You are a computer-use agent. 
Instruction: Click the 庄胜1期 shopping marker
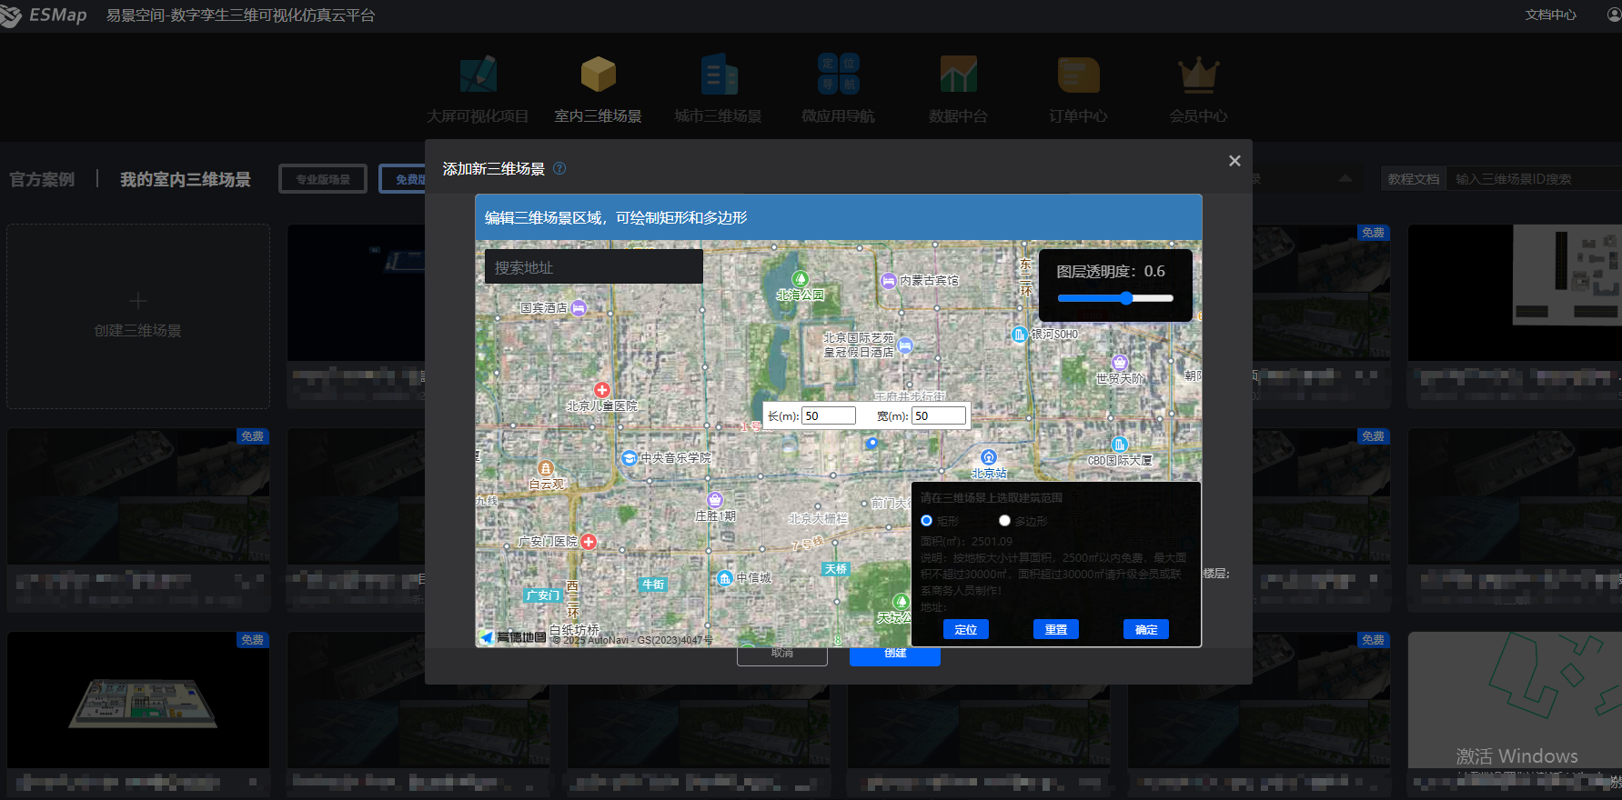click(715, 500)
